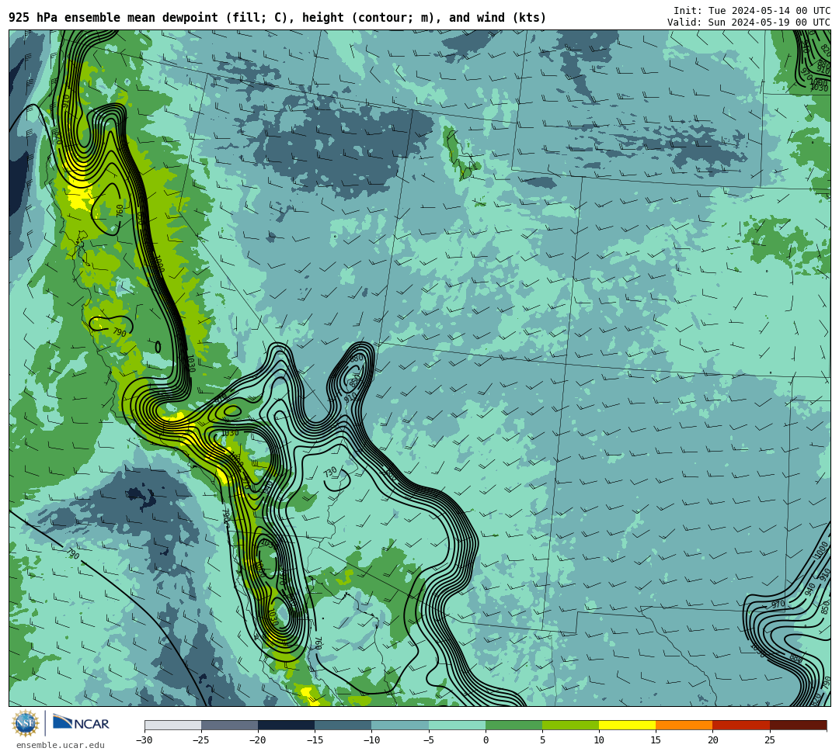
Task: Click the dark navy -20 to -15 swatch
Action: [286, 725]
